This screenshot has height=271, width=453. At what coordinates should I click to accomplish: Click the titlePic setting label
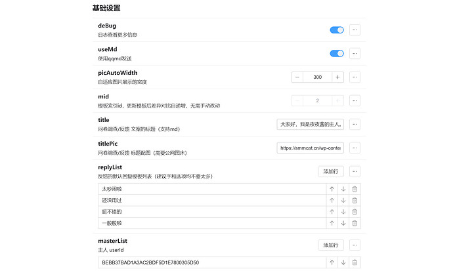point(108,144)
